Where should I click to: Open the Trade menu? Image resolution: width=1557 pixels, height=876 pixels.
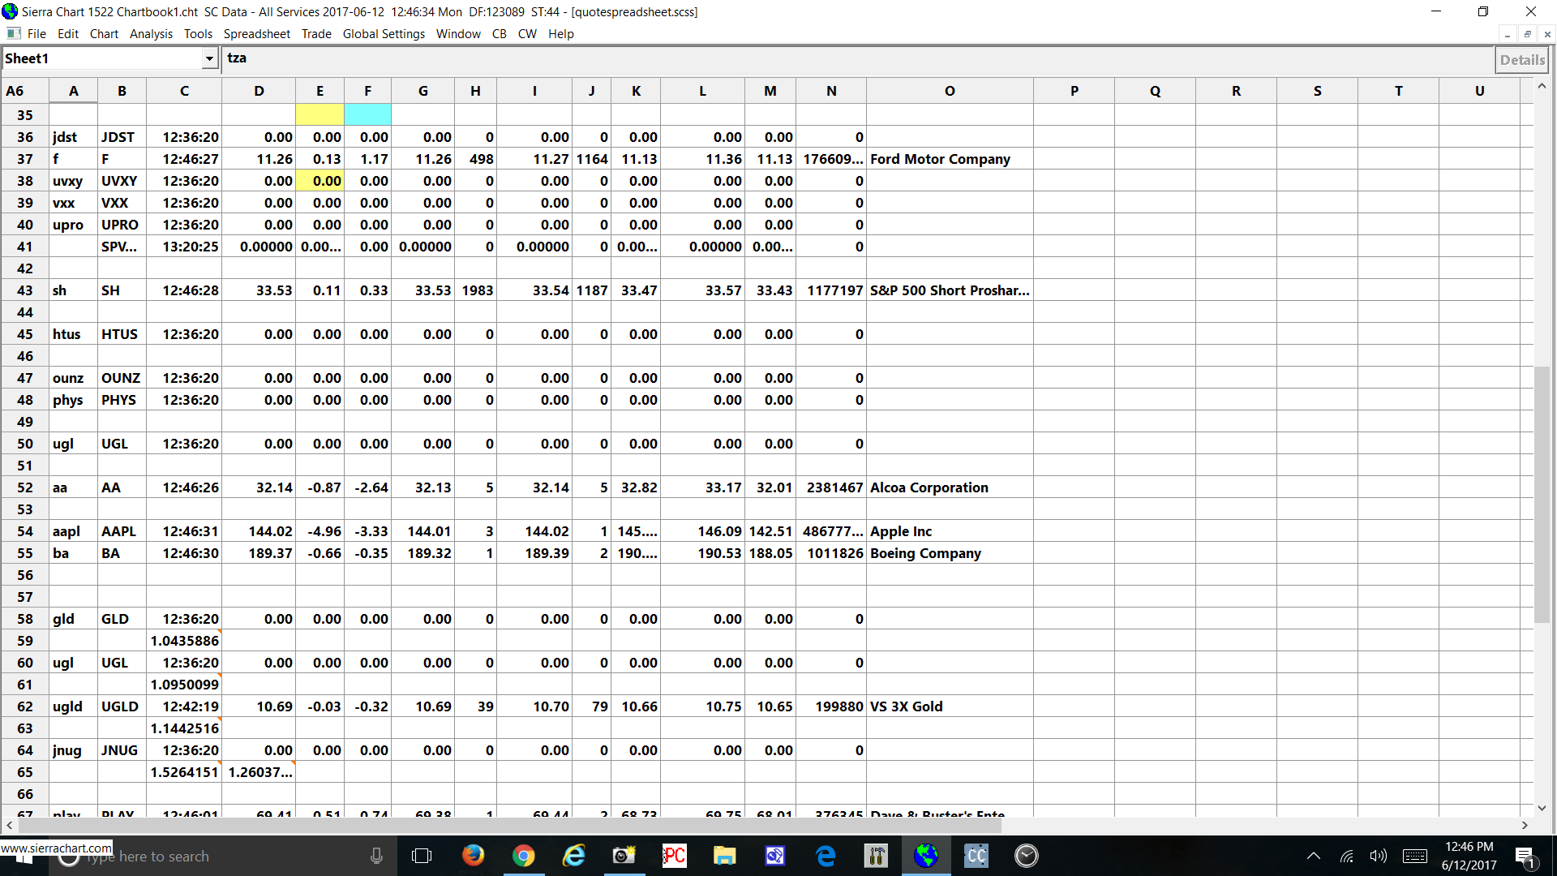[316, 34]
